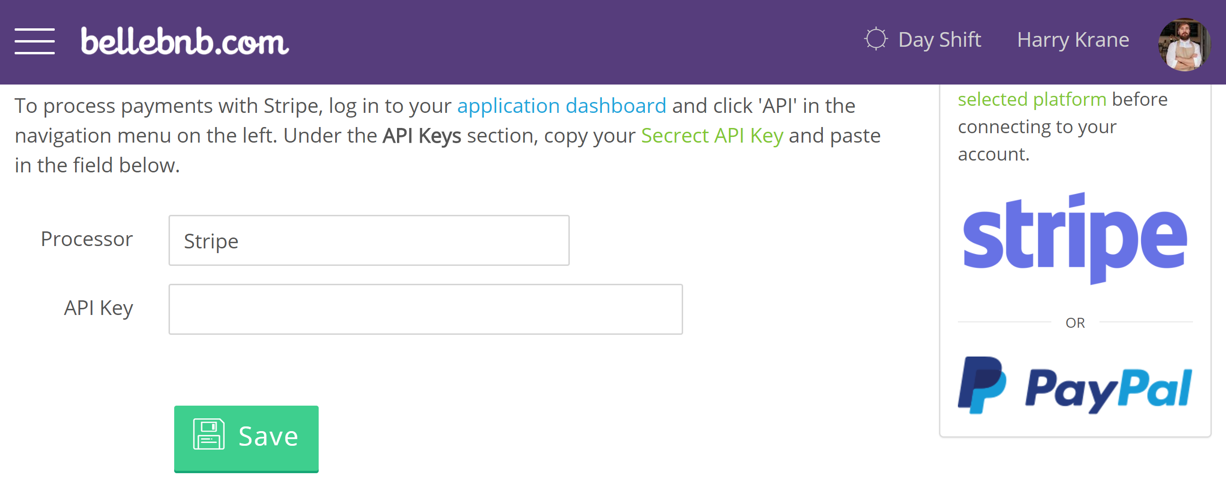1226x493 pixels.
Task: Open the Processor dropdown showing Stripe
Action: pyautogui.click(x=369, y=241)
